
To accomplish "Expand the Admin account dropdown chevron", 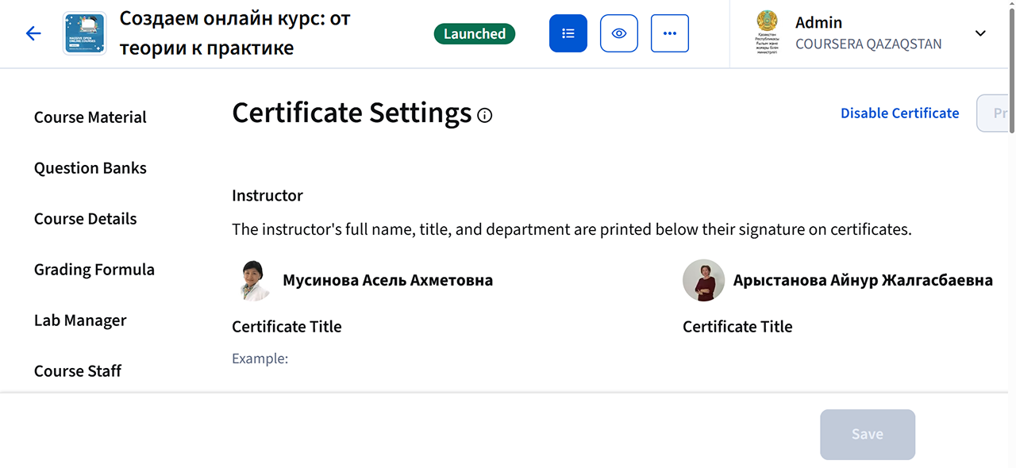I will click(980, 33).
